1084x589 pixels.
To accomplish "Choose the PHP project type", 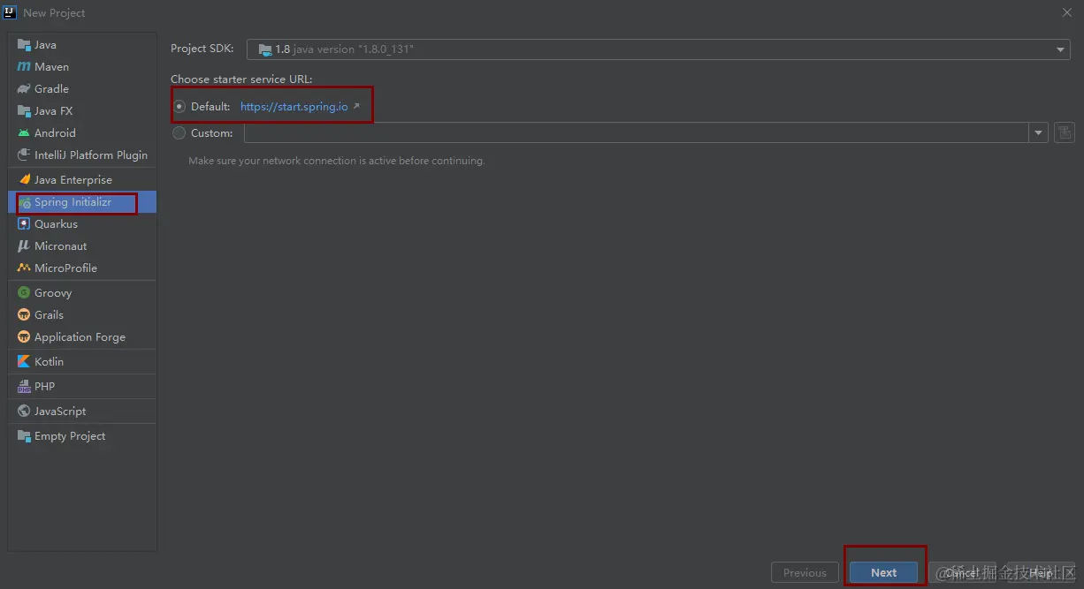I will click(x=82, y=386).
